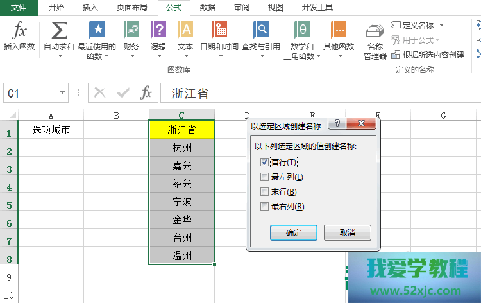Viewport: 481px width, 303px height.
Task: Click the yellow 浙江省 header cell
Action: 181,130
